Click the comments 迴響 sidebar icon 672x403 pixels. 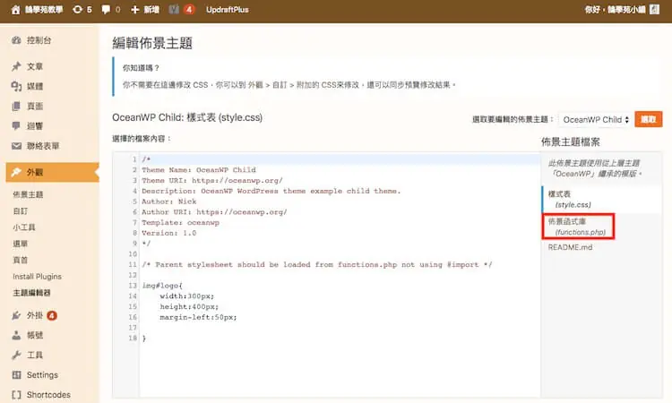[16, 126]
